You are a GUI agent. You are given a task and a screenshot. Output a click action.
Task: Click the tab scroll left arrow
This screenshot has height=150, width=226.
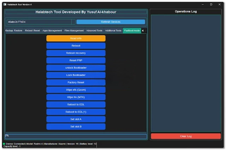pyautogui.click(x=143, y=31)
